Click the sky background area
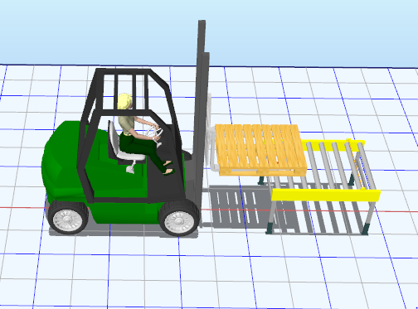 pyautogui.click(x=209, y=31)
